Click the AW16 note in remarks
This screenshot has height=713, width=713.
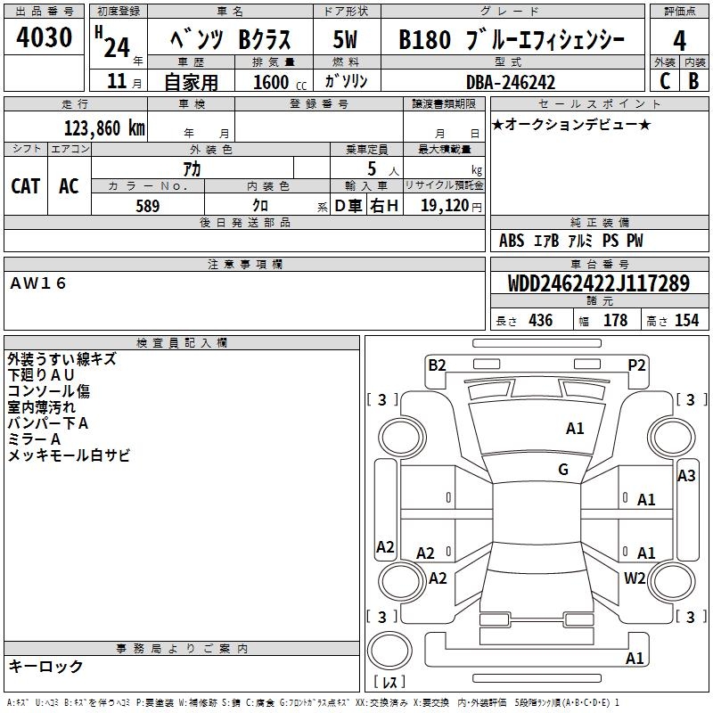pyautogui.click(x=38, y=283)
